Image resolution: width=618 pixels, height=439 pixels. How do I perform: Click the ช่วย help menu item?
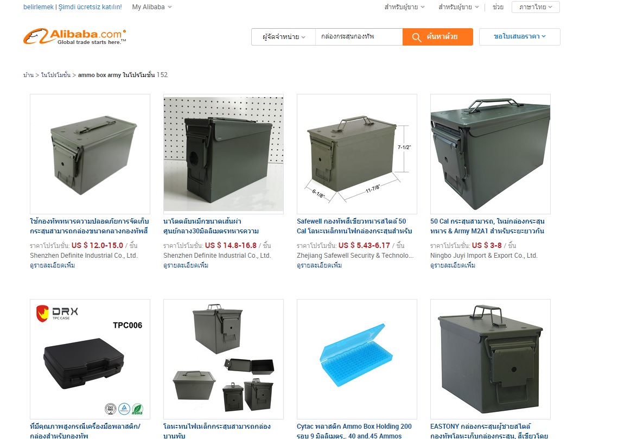[498, 7]
